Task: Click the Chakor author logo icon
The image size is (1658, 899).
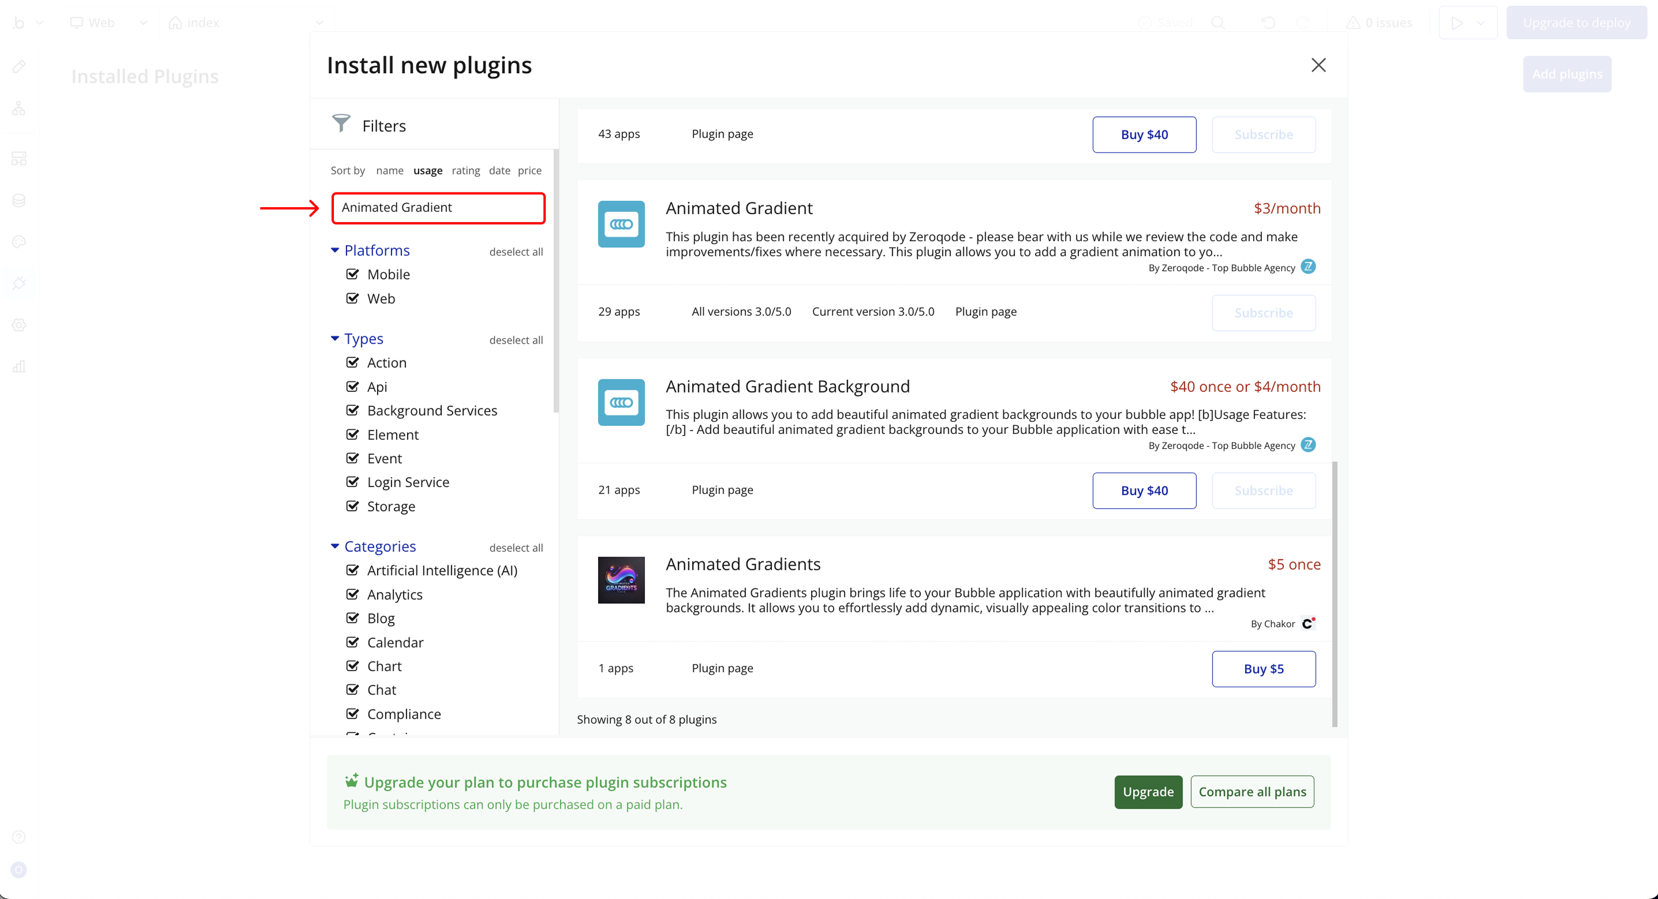Action: point(1307,623)
